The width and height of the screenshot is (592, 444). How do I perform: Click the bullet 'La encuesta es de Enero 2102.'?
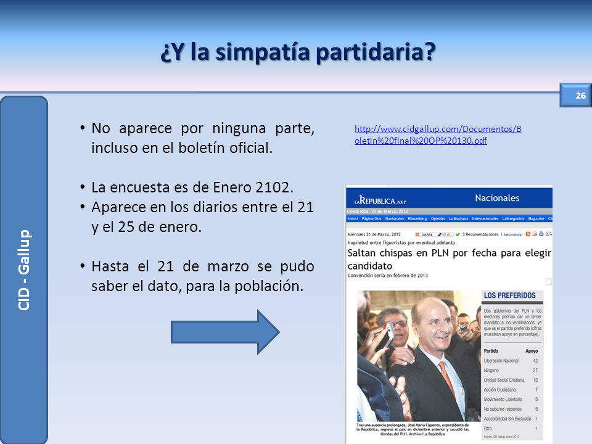192,187
